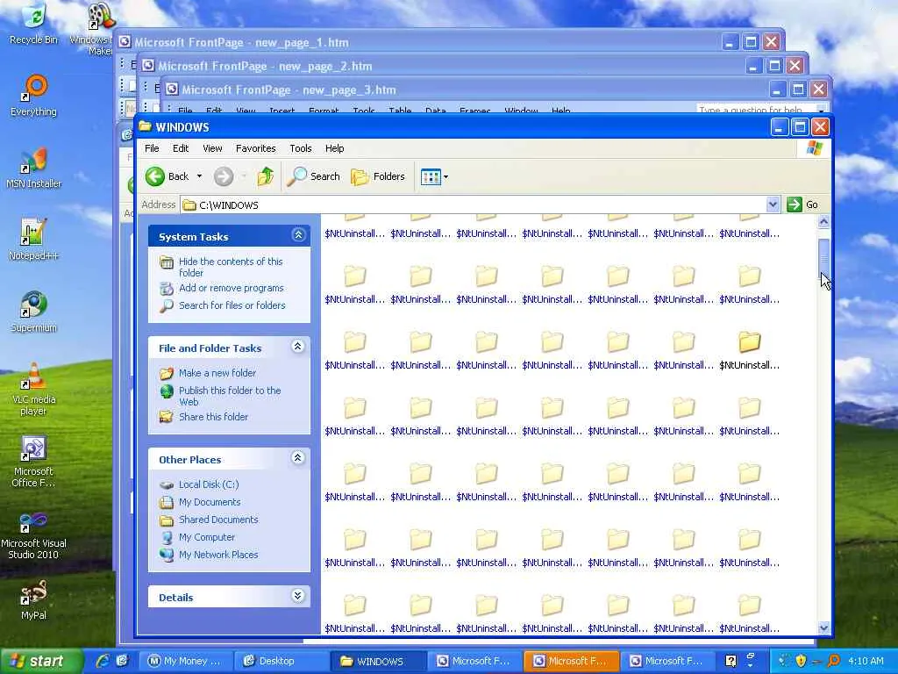Click the Back arrow in Explorer toolbar
Screen dimensions: 898x674
tap(167, 176)
